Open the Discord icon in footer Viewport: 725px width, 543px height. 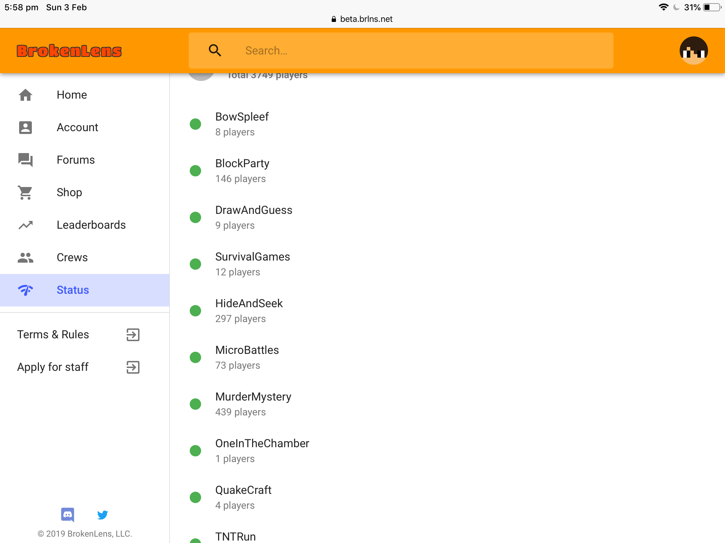(68, 515)
